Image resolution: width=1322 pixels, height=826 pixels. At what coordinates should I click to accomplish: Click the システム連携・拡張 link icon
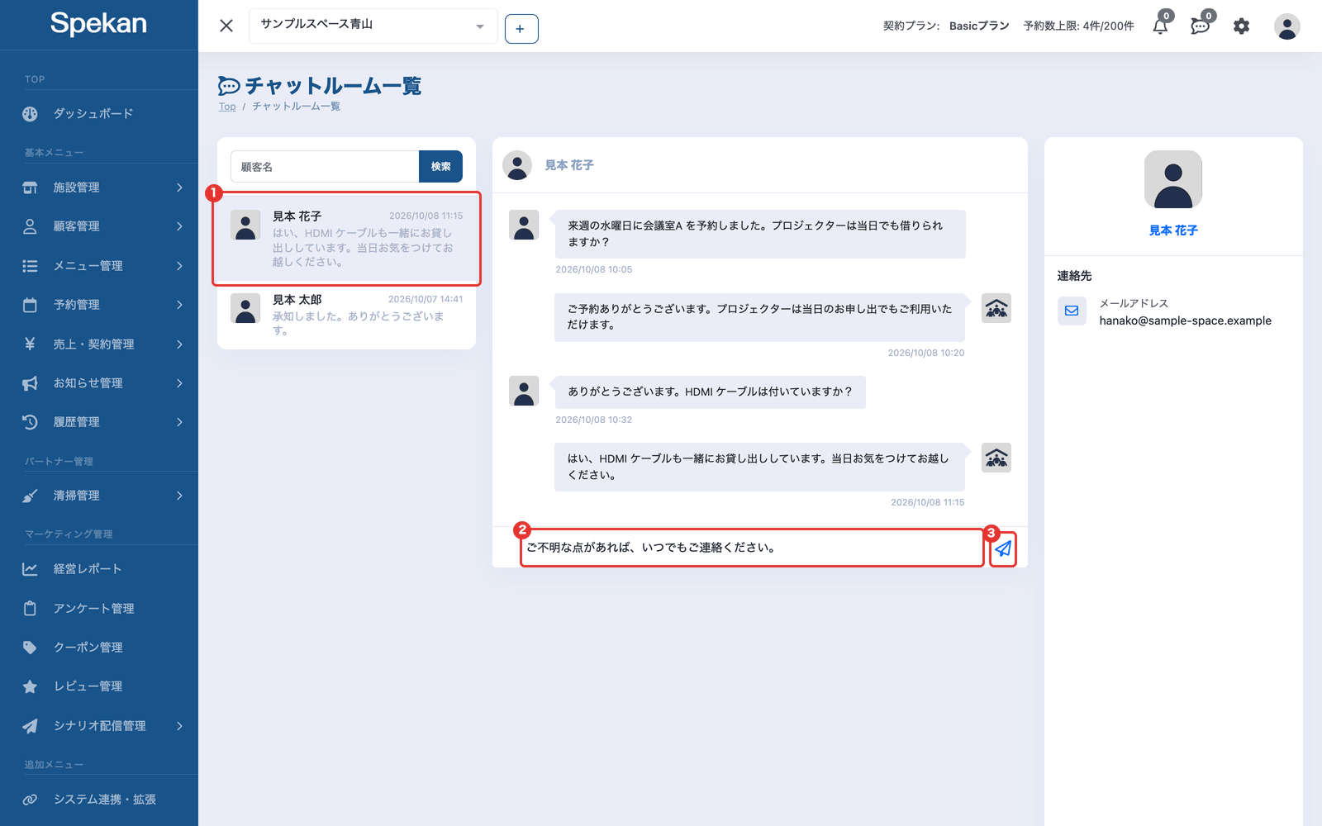(x=30, y=800)
